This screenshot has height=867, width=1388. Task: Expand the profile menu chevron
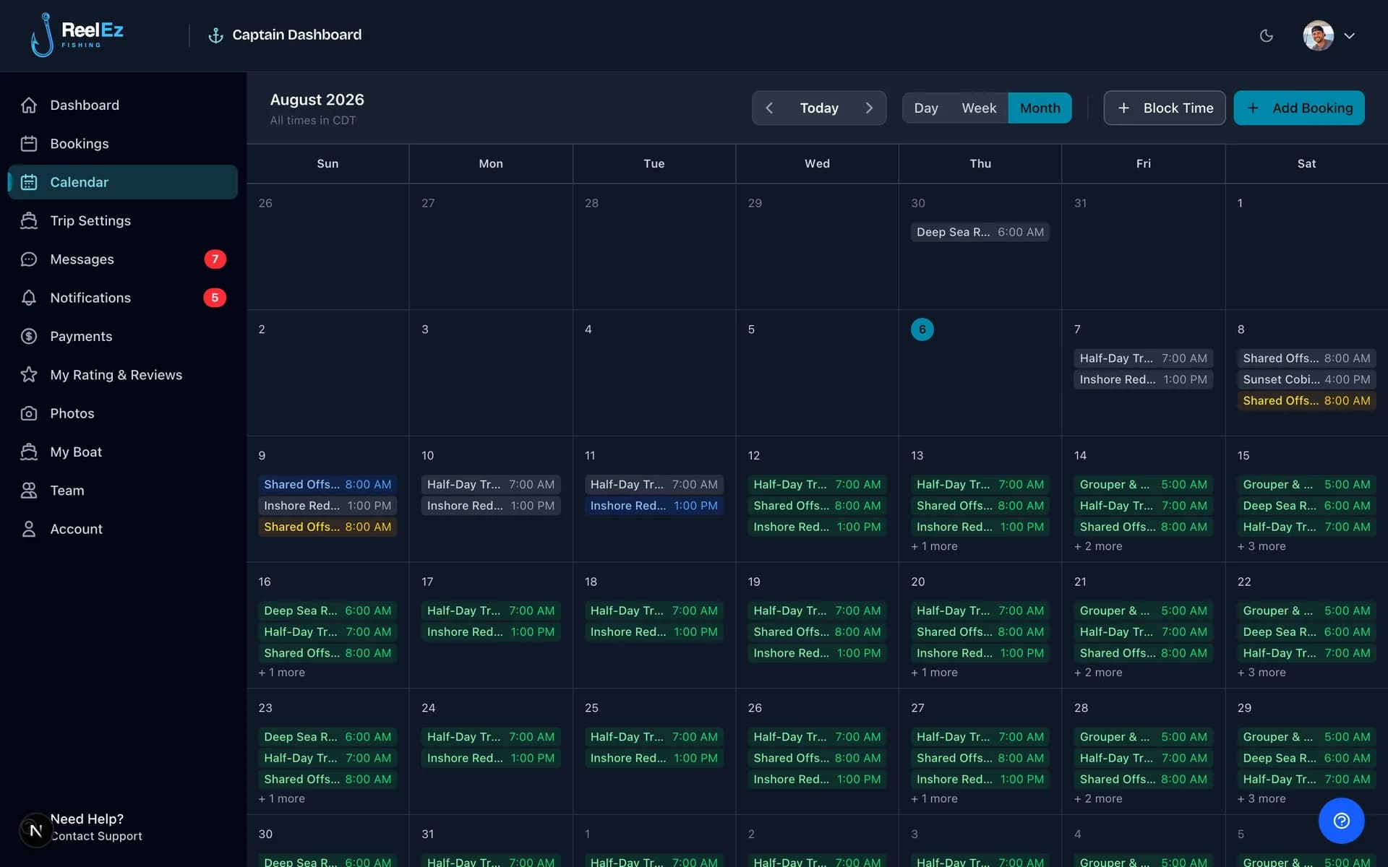click(x=1349, y=35)
